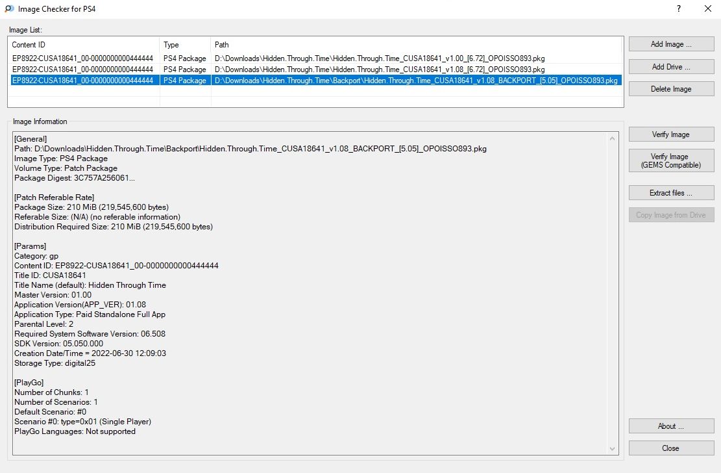The height and width of the screenshot is (473, 721).
Task: Click the [PlayGo] section heading
Action: (29, 383)
